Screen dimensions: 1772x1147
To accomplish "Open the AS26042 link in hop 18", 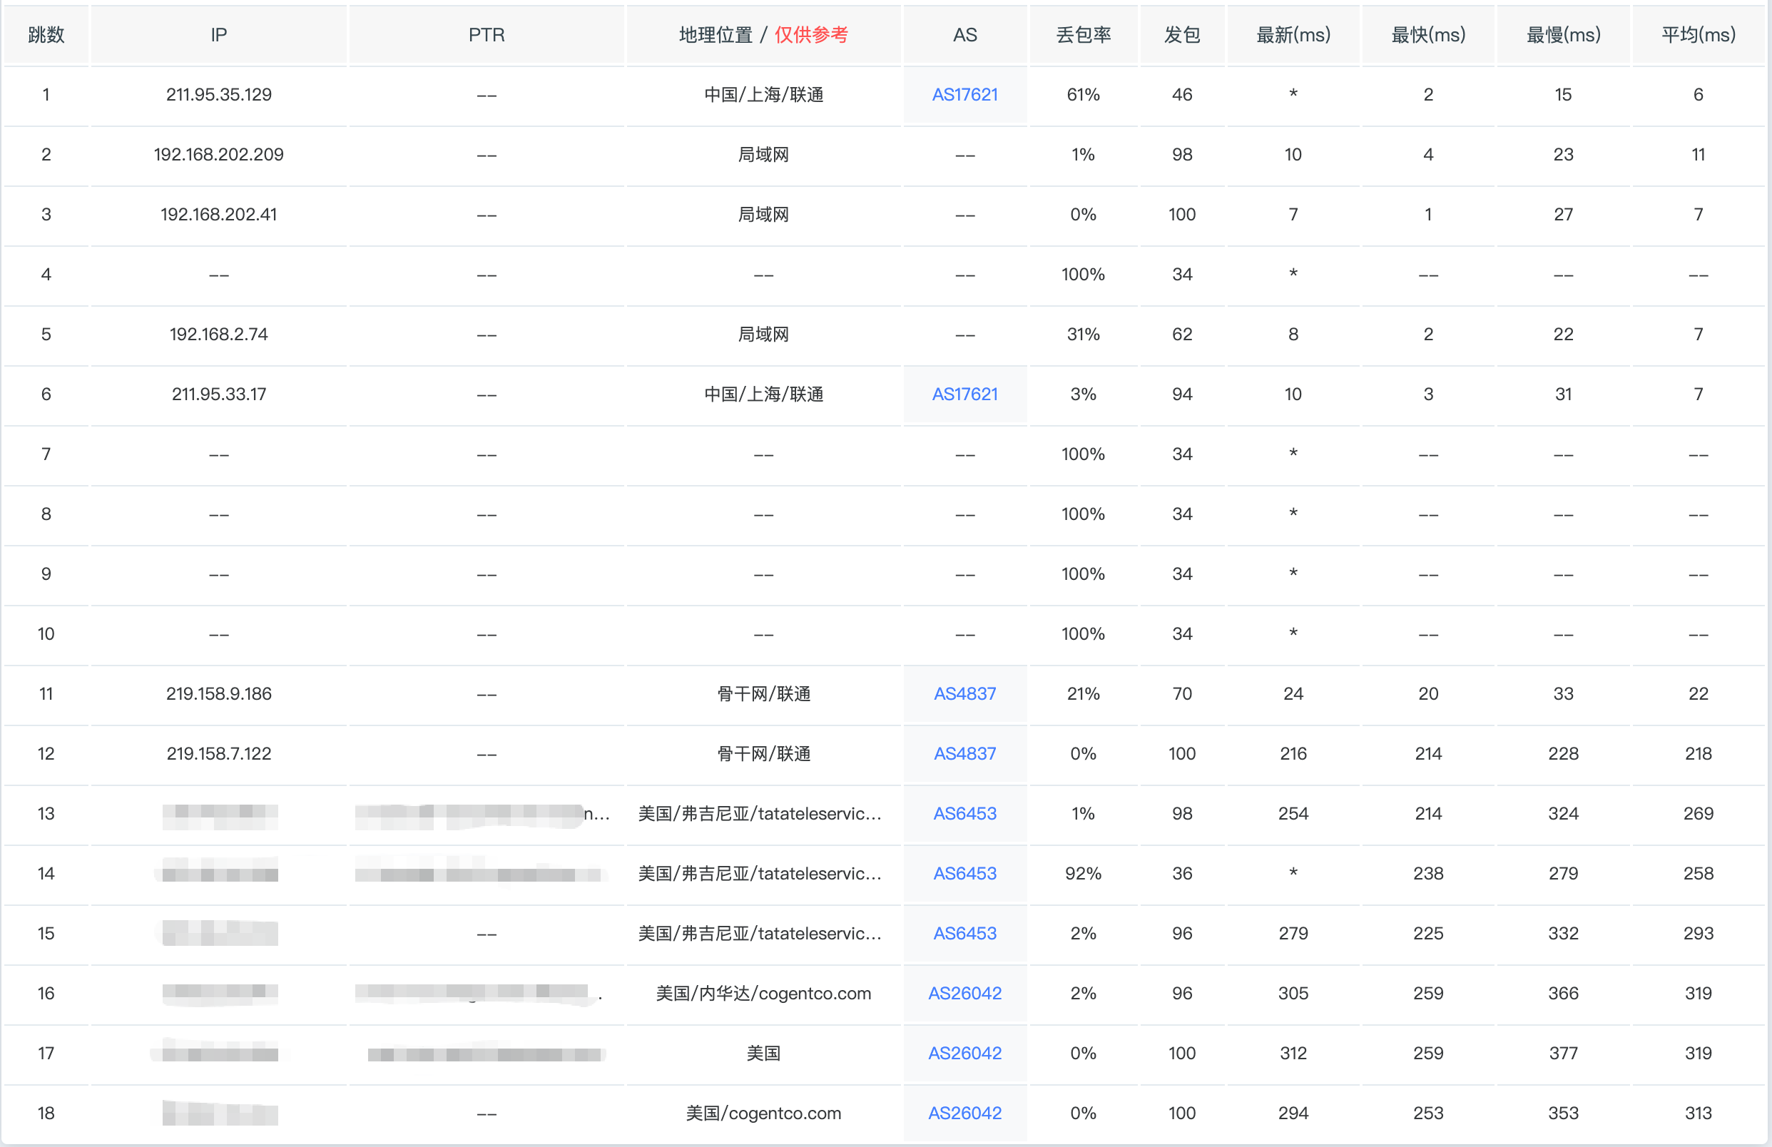I will [964, 1113].
